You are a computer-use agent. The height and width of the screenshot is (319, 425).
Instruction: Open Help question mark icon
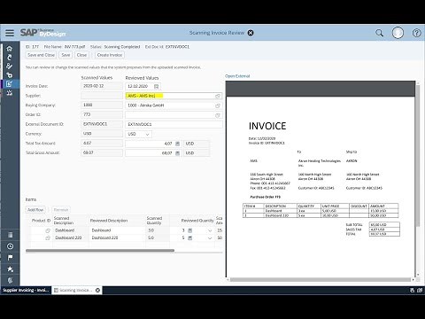click(416, 33)
